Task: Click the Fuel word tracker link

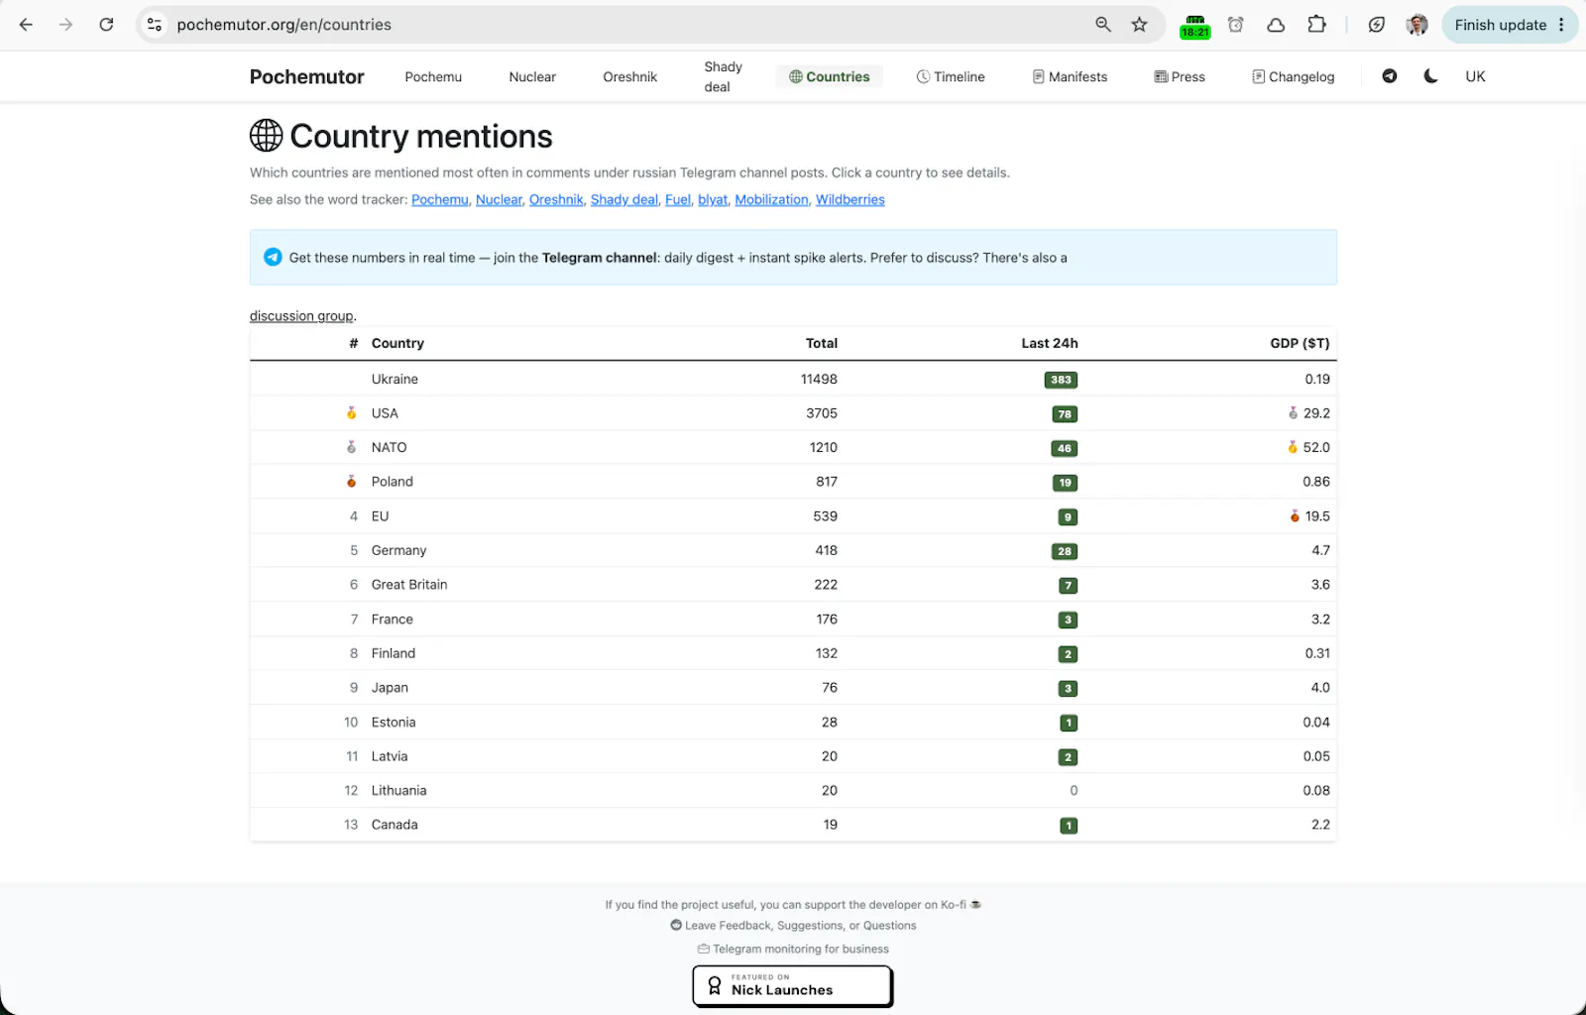Action: coord(678,199)
